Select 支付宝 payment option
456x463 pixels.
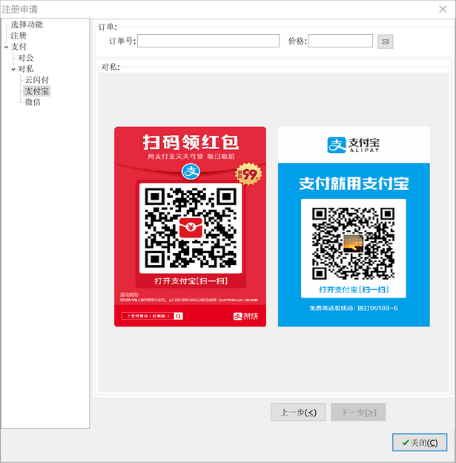tap(36, 91)
